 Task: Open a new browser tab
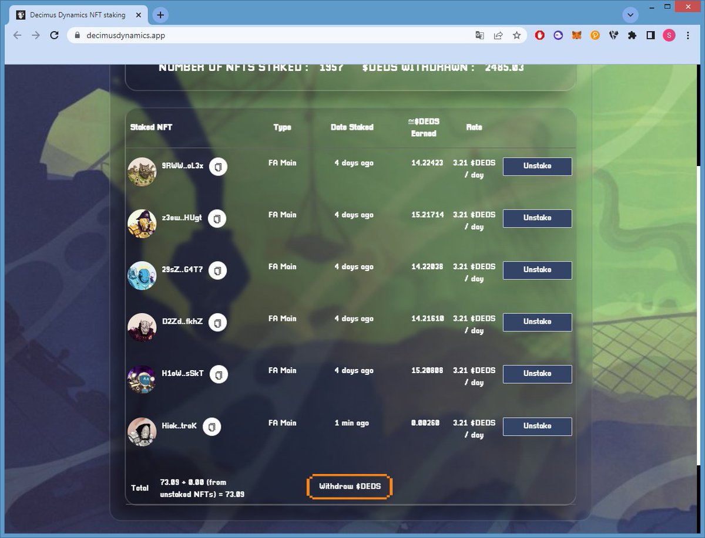pos(161,15)
